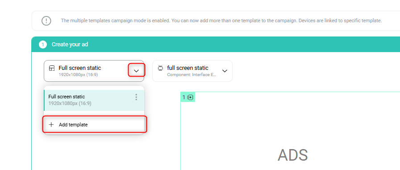The width and height of the screenshot is (400, 170).
Task: Click the step 1 circle in the header
Action: tap(43, 45)
